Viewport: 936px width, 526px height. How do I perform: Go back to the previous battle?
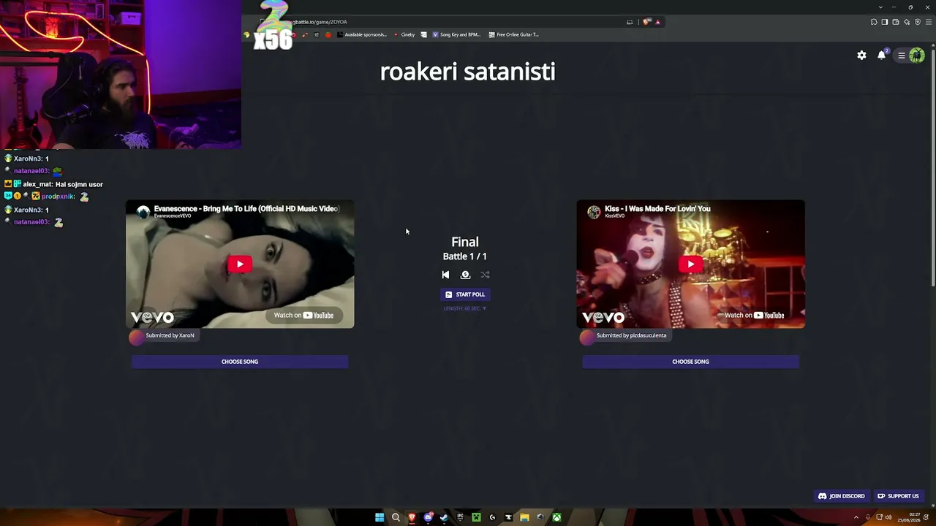coord(445,275)
